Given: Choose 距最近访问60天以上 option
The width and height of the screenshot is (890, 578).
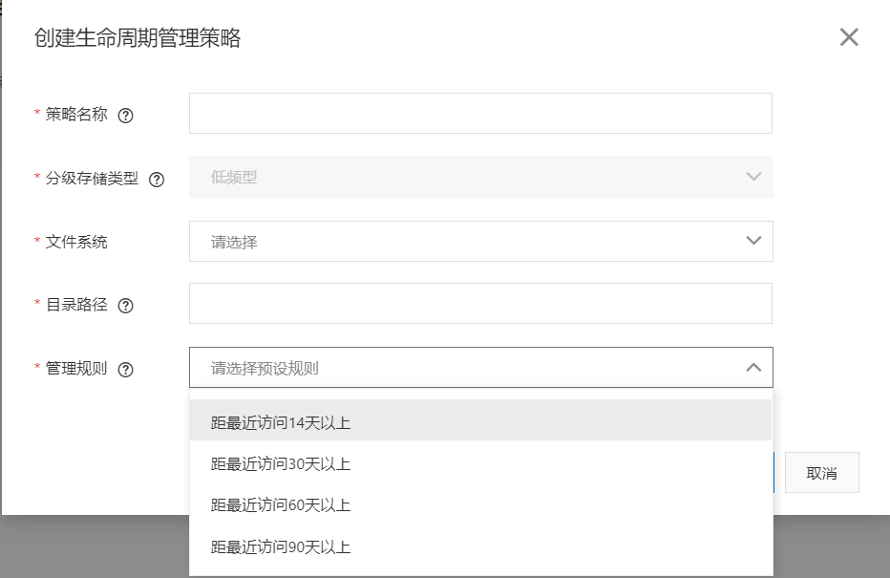Looking at the screenshot, I should coord(281,505).
